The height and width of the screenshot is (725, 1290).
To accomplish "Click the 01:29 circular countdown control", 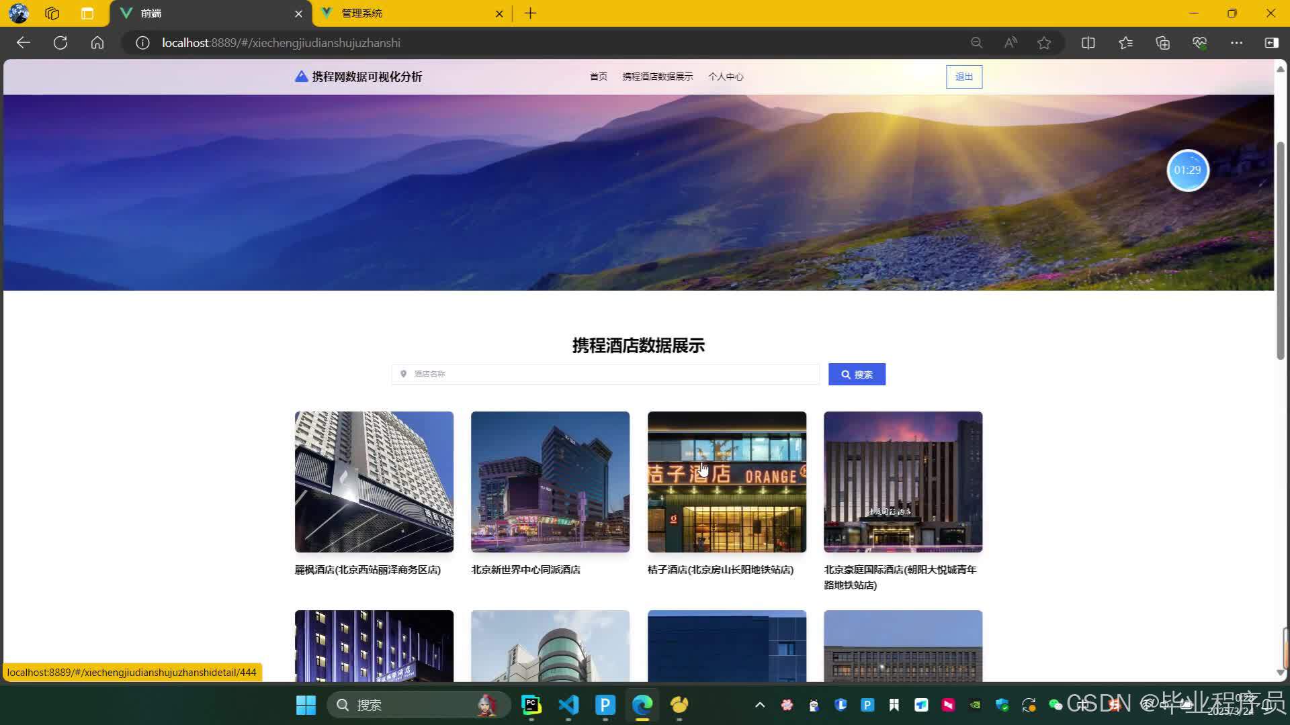I will (x=1187, y=171).
